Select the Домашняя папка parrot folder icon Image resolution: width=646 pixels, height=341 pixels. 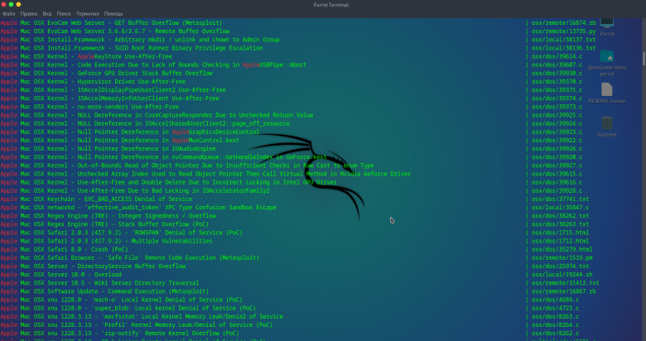point(607,62)
